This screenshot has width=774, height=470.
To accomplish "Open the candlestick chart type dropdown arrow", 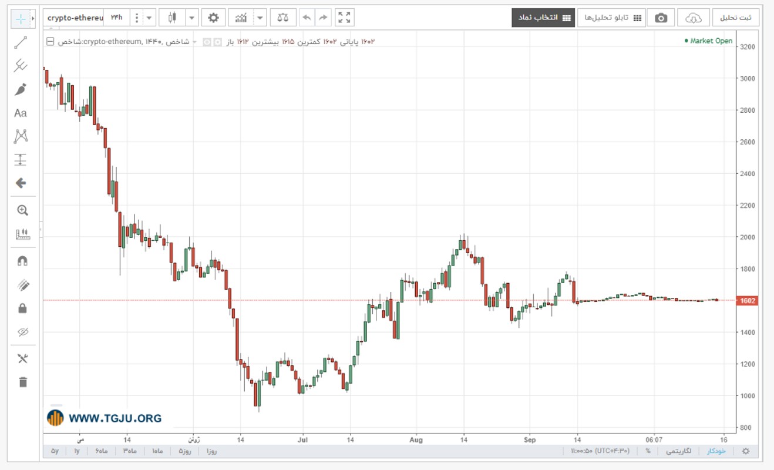I will (192, 18).
